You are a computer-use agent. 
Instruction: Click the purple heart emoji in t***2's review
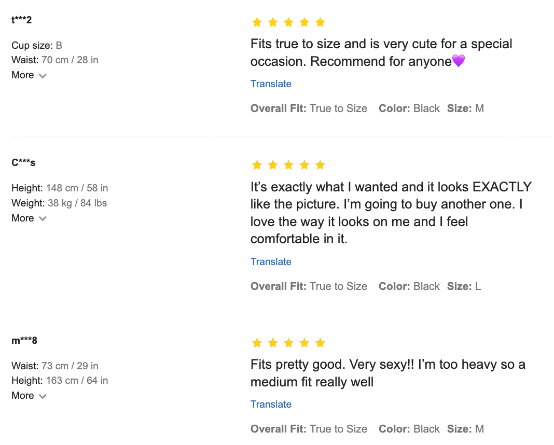click(459, 61)
